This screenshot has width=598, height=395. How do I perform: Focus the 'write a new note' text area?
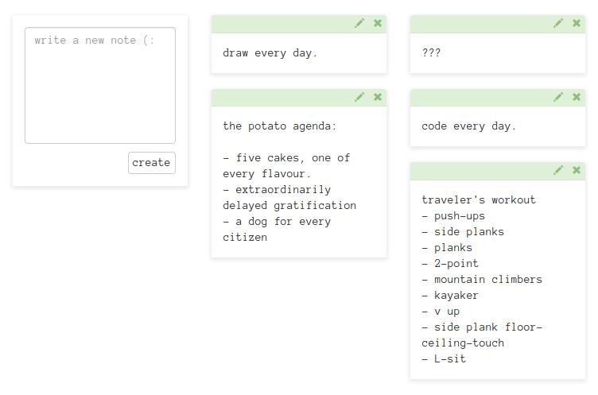click(x=100, y=85)
